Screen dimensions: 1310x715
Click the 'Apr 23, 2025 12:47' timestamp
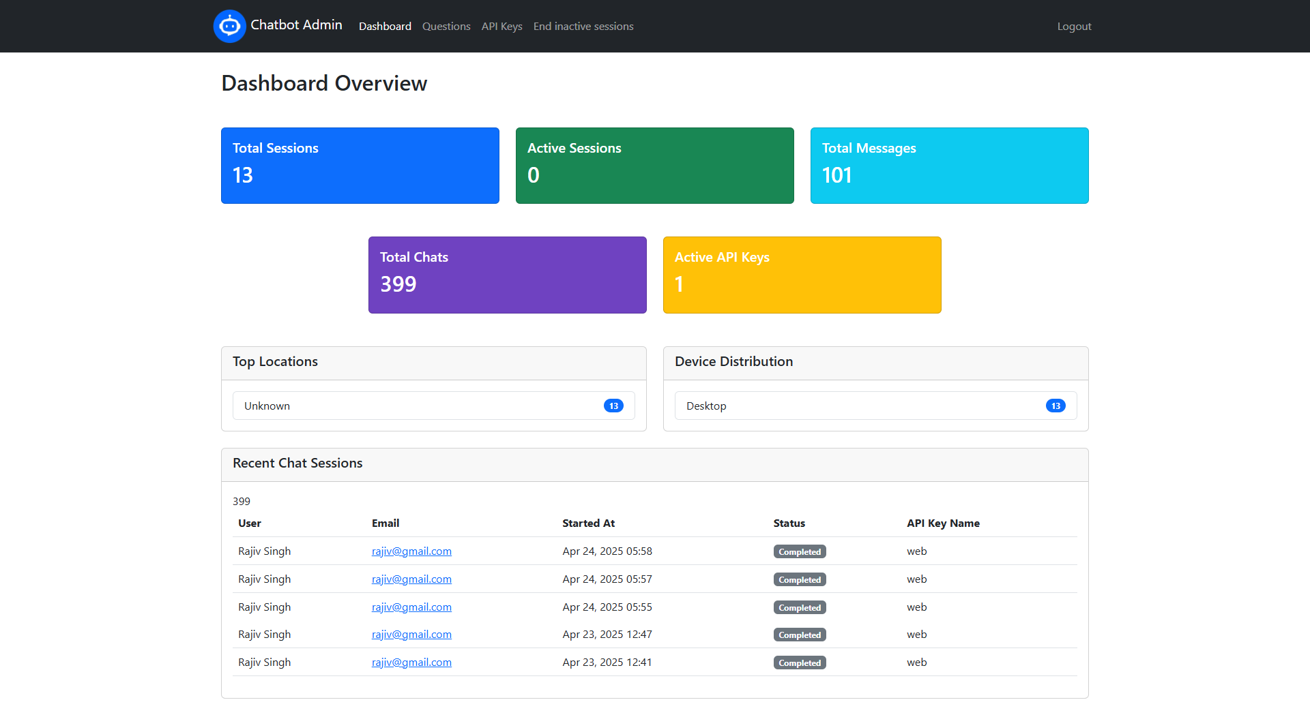pos(607,634)
